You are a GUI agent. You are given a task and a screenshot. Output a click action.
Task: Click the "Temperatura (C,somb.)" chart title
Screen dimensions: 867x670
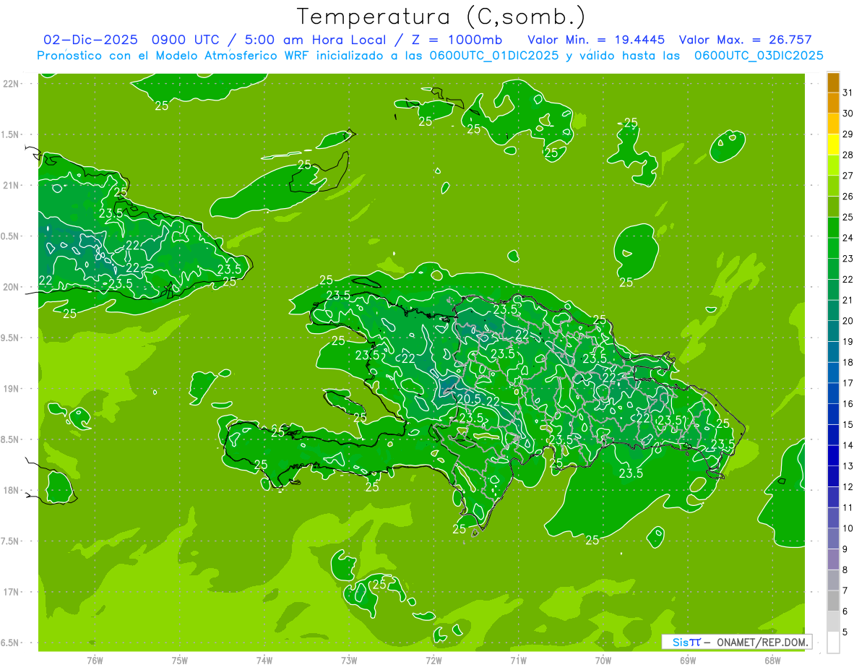(441, 16)
